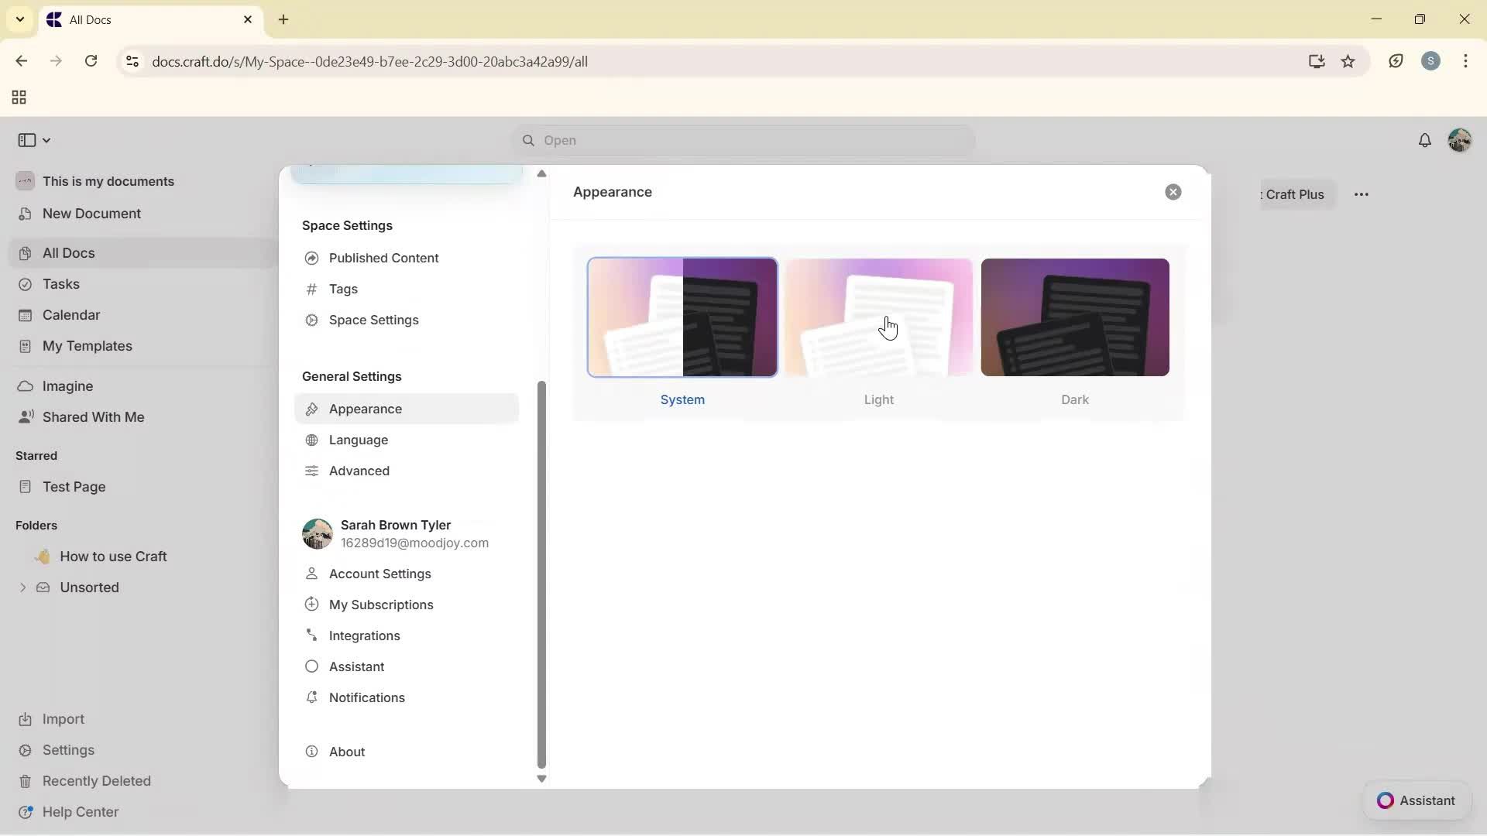Open the Import tool in the sidebar
This screenshot has width=1487, height=836.
[61, 719]
